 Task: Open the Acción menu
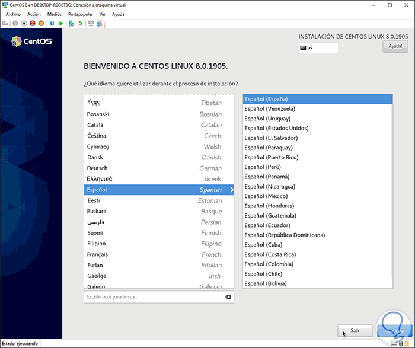tap(34, 14)
